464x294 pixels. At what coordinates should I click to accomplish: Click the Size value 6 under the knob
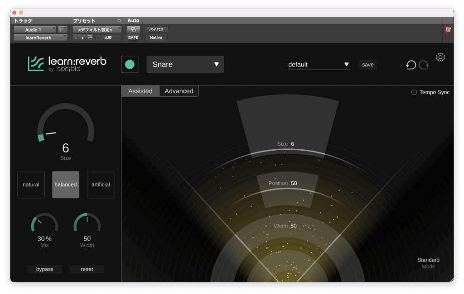pyautogui.click(x=65, y=148)
